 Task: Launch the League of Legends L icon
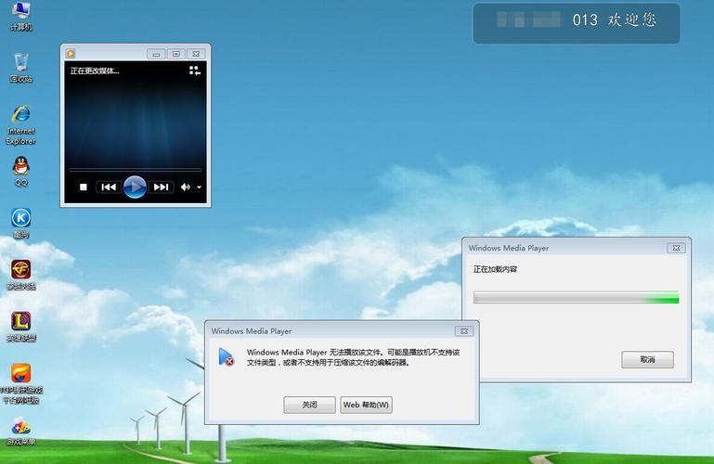(x=21, y=327)
